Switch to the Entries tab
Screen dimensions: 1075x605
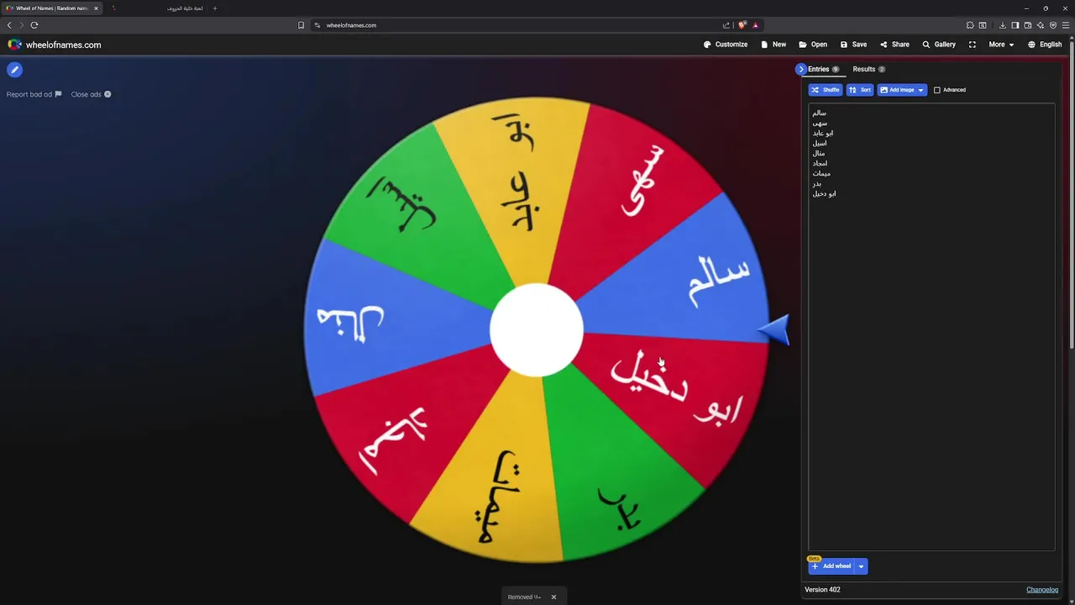tap(823, 69)
